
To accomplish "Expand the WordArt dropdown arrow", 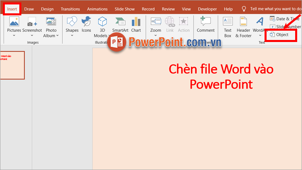I will pyautogui.click(x=260, y=36).
